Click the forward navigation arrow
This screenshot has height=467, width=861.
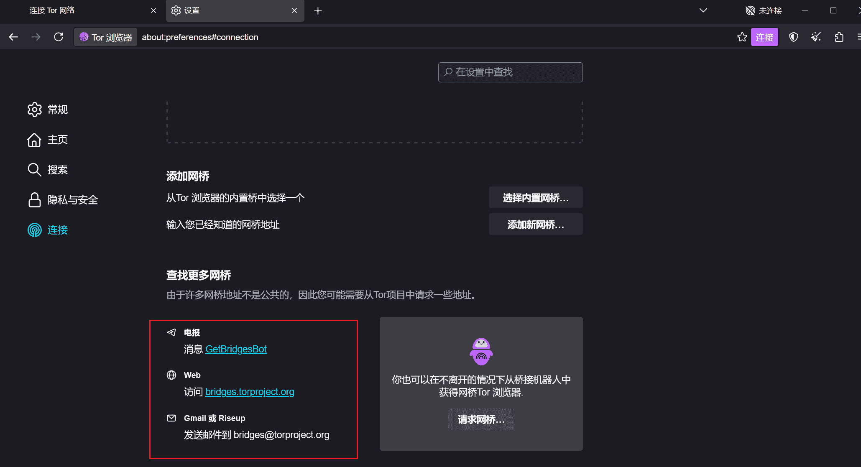[x=36, y=37]
